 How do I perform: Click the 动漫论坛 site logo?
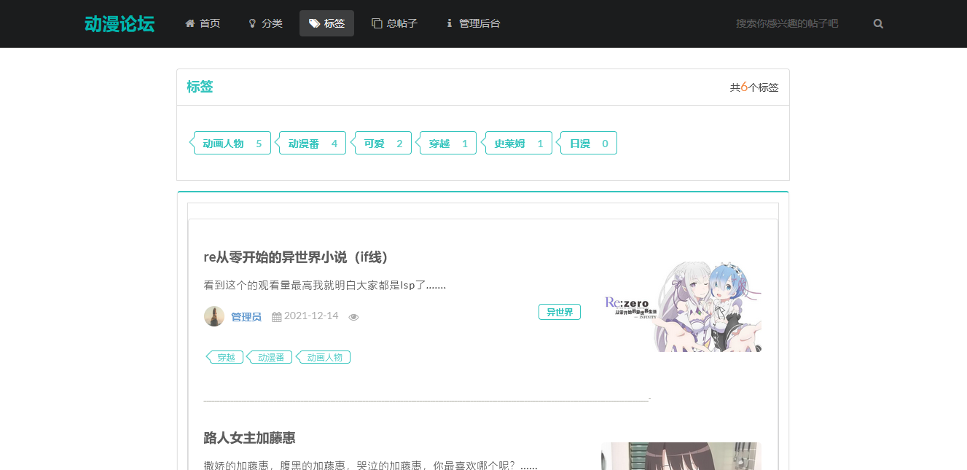(x=120, y=23)
